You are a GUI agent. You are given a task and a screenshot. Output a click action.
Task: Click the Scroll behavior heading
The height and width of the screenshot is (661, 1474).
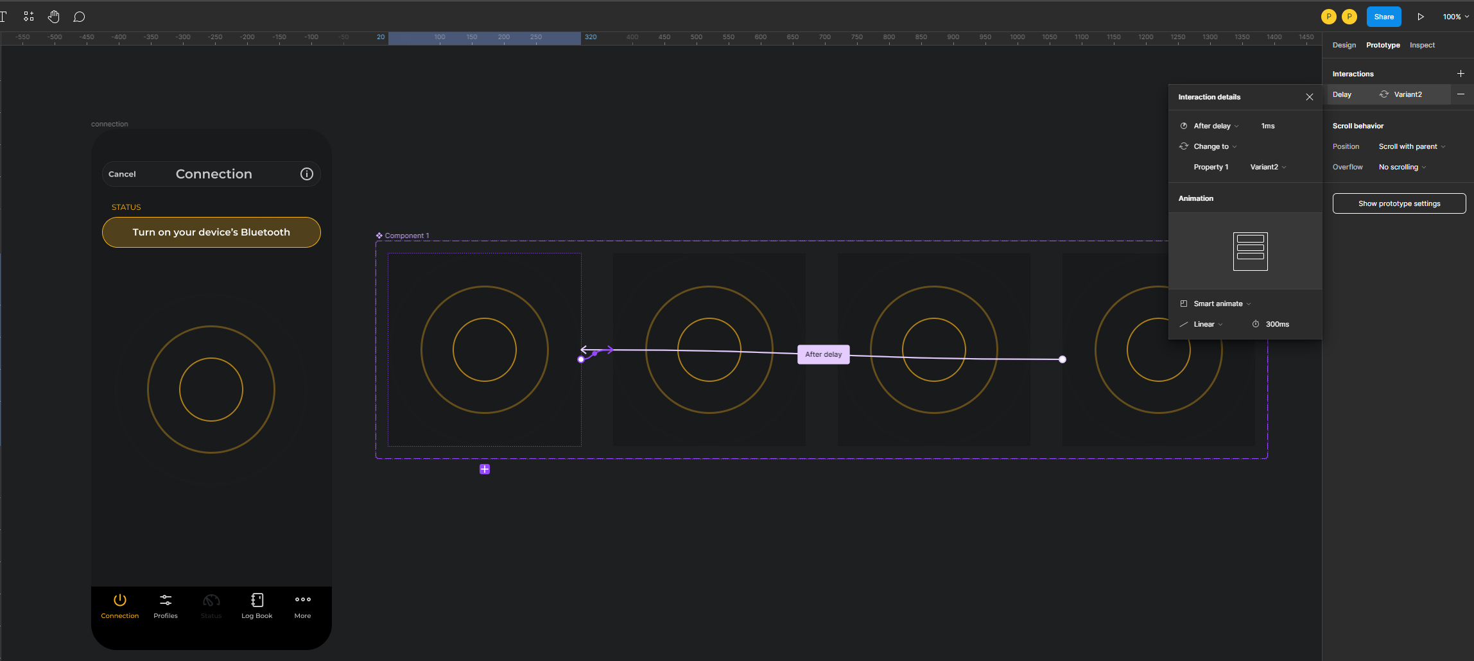click(1358, 126)
